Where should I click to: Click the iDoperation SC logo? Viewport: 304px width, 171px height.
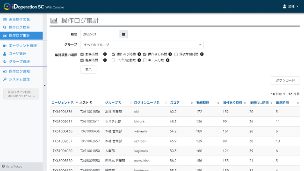[x=34, y=7]
